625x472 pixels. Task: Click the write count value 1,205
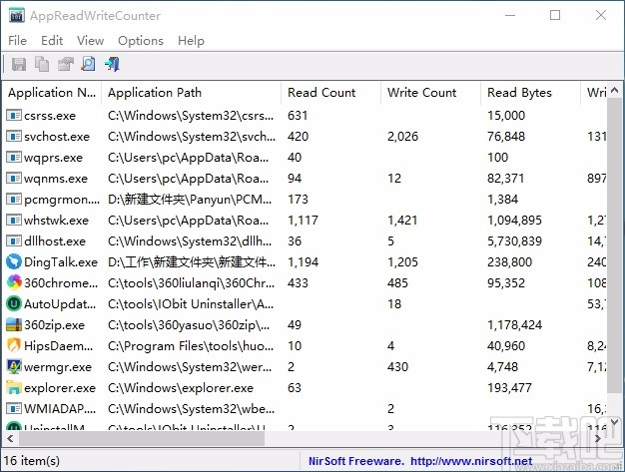click(402, 261)
